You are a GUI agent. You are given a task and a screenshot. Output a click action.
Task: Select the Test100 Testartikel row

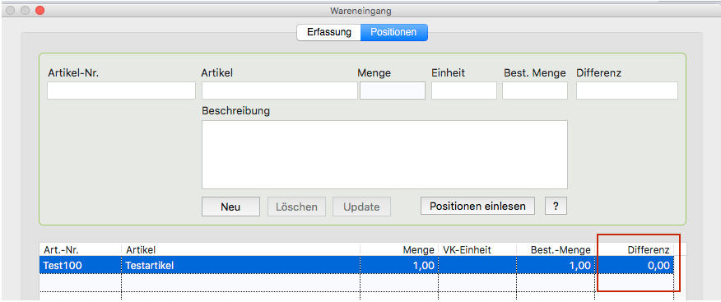[x=356, y=265]
